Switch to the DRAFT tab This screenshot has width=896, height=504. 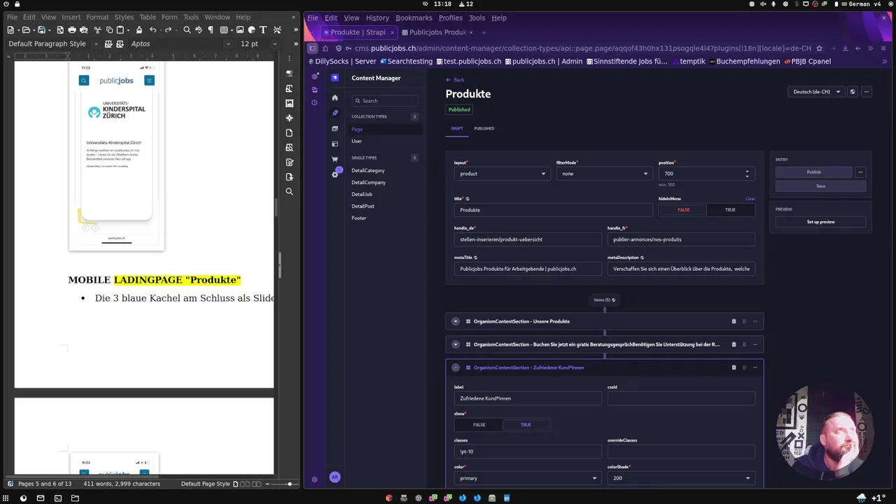(457, 129)
